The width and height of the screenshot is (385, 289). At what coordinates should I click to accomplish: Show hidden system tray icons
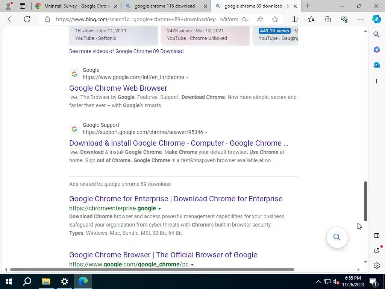point(318,281)
